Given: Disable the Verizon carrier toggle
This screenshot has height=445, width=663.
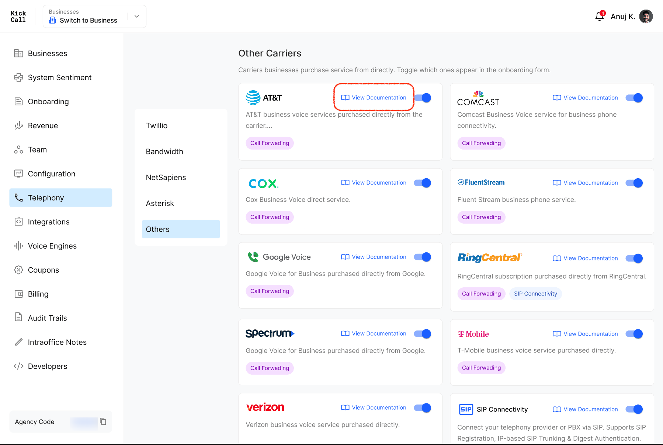Looking at the screenshot, I should click(x=423, y=408).
